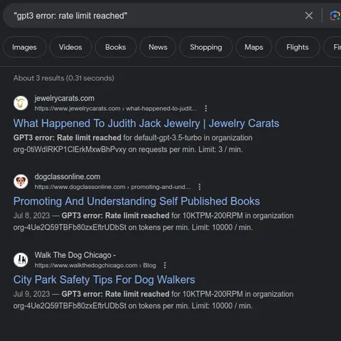Switch to the Maps filter

(254, 47)
